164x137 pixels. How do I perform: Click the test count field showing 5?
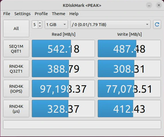[x=35, y=25]
